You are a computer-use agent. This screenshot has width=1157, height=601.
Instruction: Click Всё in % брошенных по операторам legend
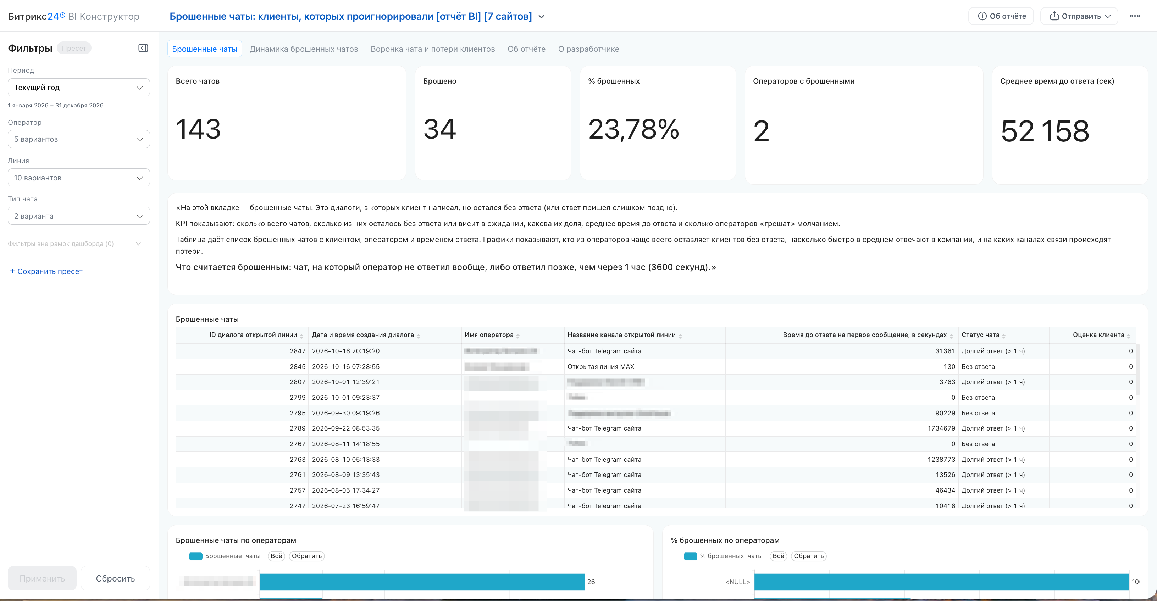(x=779, y=556)
